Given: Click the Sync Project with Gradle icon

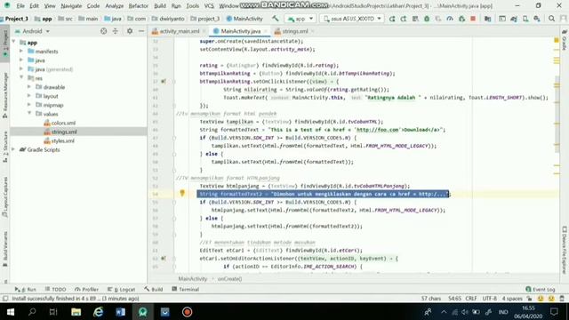Looking at the screenshot, I should tap(514, 19).
